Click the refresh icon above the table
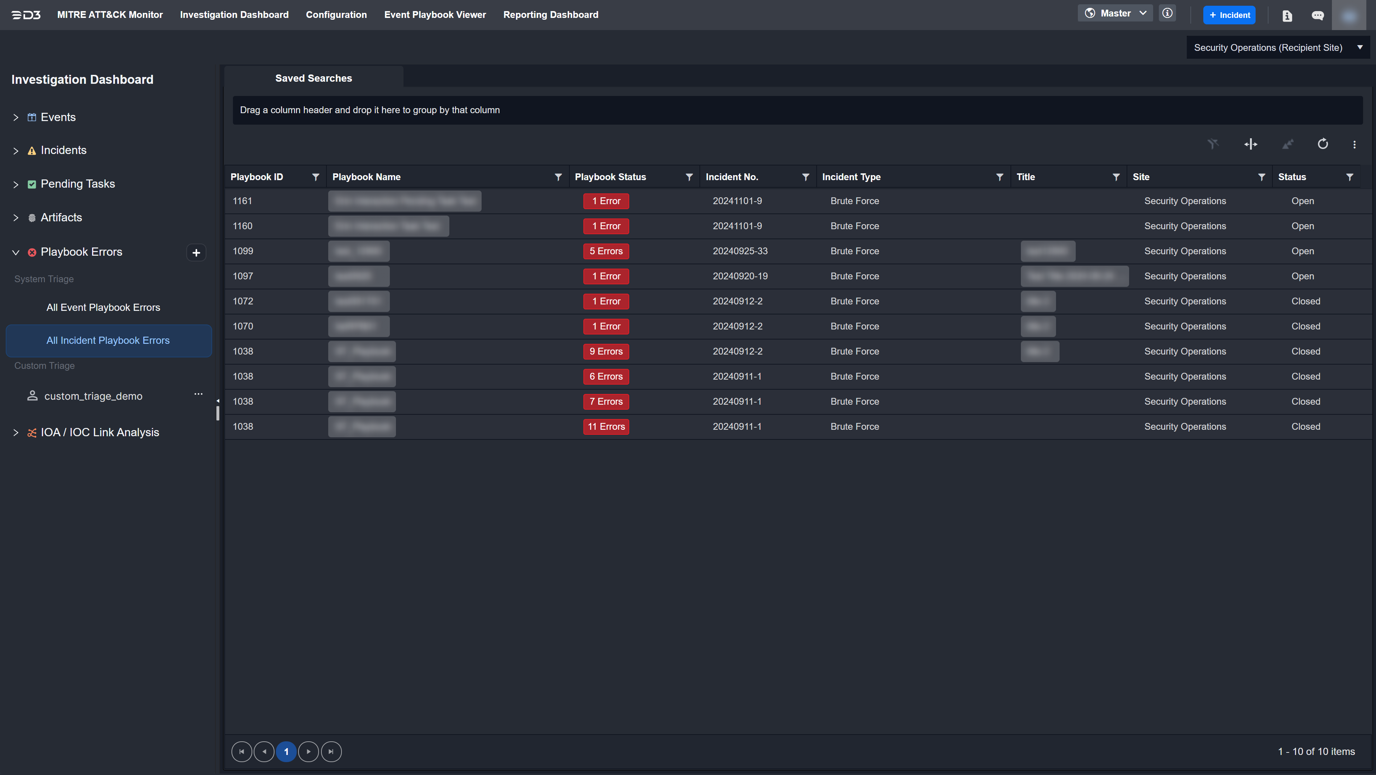Viewport: 1376px width, 775px height. pyautogui.click(x=1322, y=144)
